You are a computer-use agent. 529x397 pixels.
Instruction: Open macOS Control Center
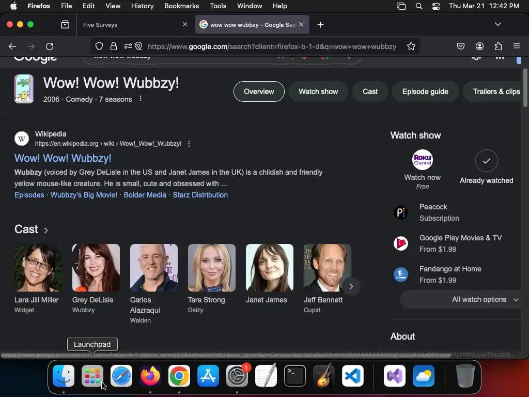[x=436, y=6]
